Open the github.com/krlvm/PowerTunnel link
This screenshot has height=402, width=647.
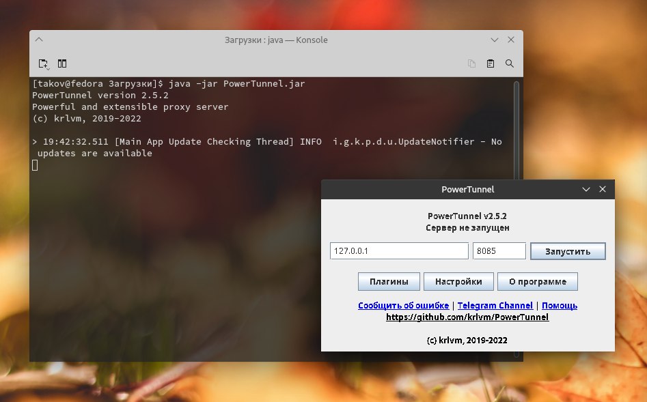pos(467,317)
